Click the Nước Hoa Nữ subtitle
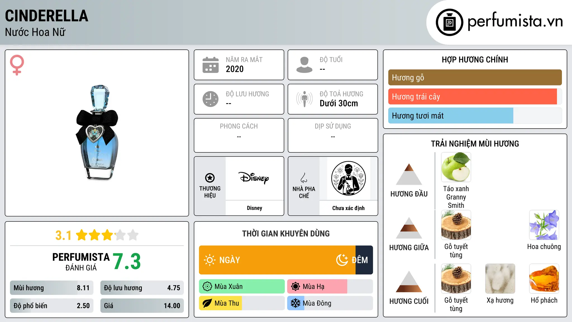Image resolution: width=572 pixels, height=322 pixels. point(35,32)
